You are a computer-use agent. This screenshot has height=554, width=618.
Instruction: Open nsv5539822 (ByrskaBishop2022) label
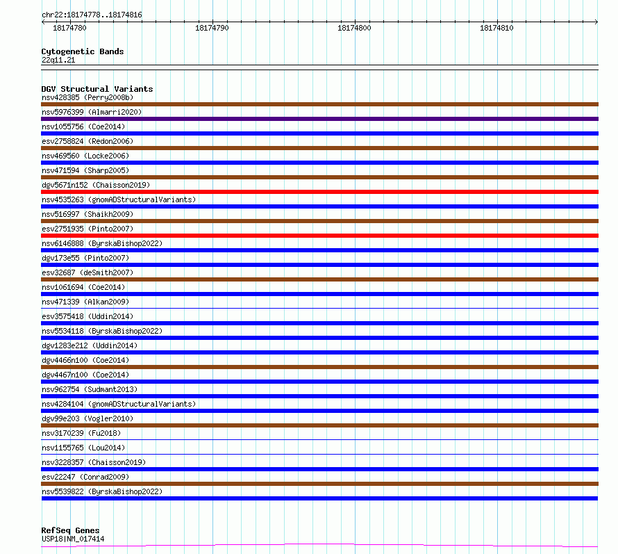coord(102,491)
